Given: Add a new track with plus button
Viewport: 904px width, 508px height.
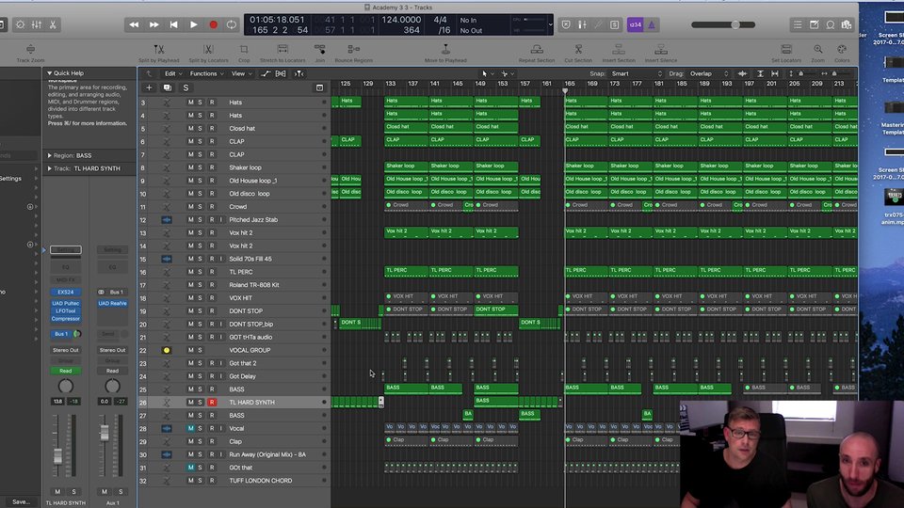Looking at the screenshot, I should click(x=149, y=87).
